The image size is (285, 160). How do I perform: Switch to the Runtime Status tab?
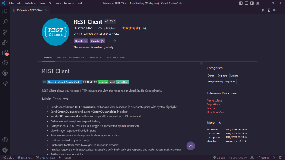[115, 58]
